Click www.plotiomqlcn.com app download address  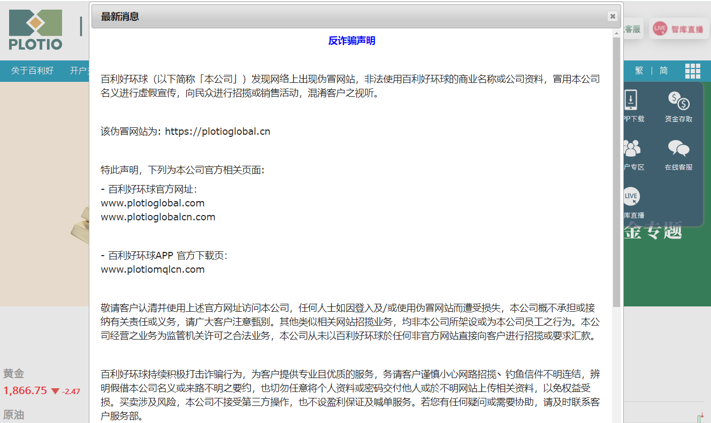(152, 270)
